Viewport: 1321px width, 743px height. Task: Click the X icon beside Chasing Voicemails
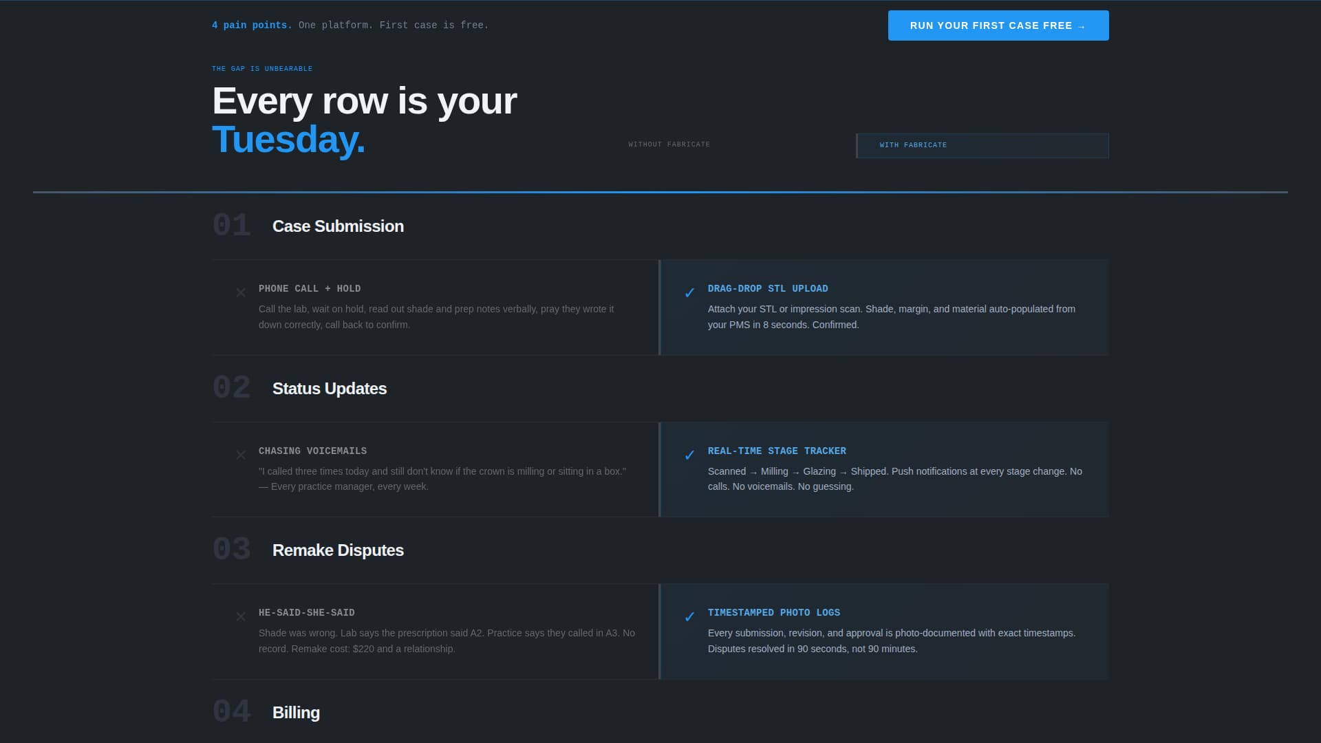(x=241, y=455)
